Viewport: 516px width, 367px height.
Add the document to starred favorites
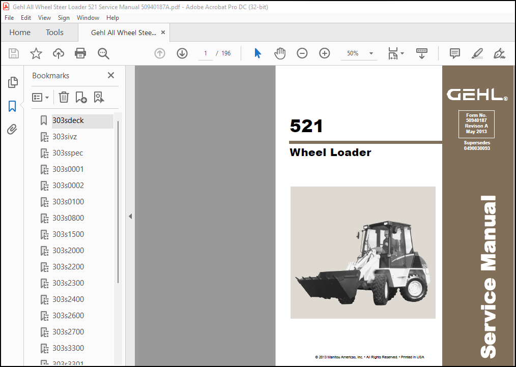point(36,53)
